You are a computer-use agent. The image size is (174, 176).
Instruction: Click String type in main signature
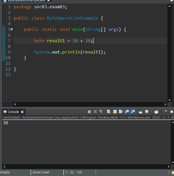coord(93,30)
